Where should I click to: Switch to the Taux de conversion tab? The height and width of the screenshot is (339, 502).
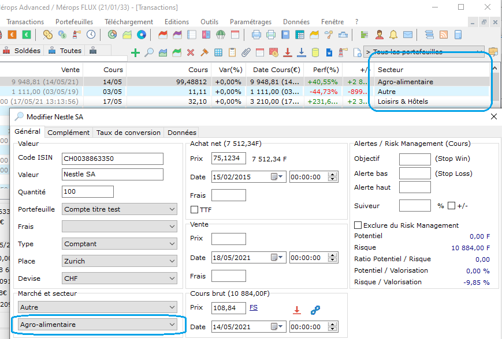[128, 132]
